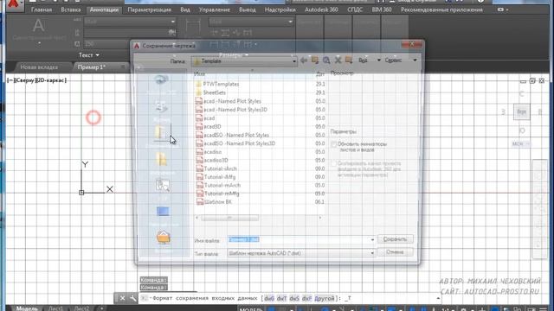Click the Delete (X) icon in dialog toolbar
Screen dimensions: 554x311
(338, 60)
